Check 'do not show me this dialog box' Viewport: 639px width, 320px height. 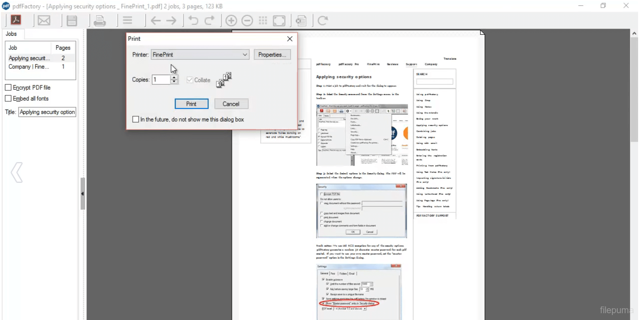135,119
